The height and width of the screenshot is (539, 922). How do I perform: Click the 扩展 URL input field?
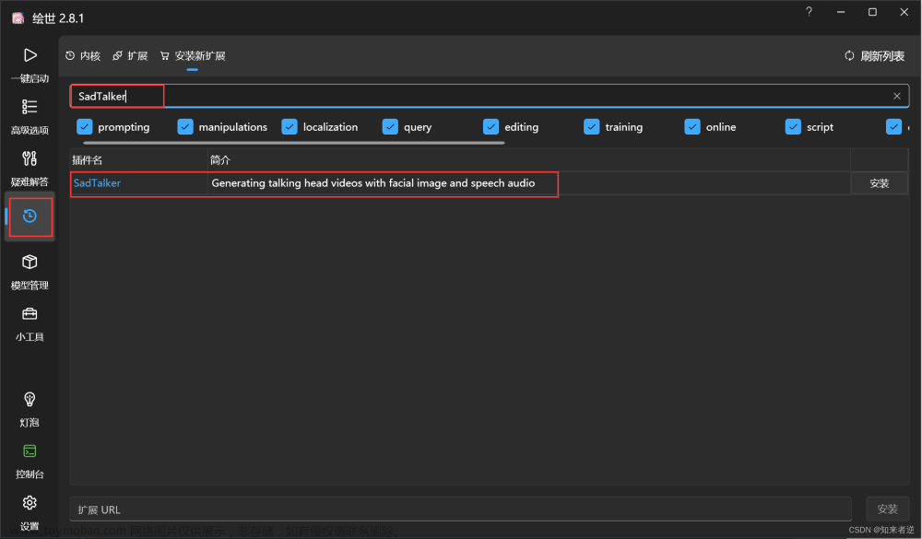pos(460,509)
